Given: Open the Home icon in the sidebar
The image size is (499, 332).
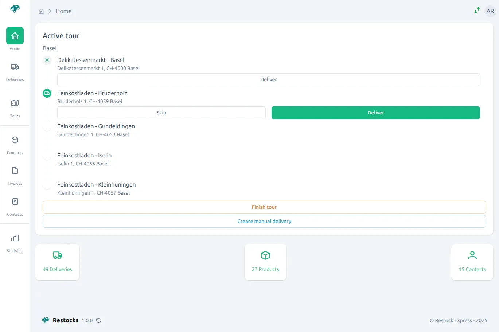Looking at the screenshot, I should click(15, 36).
